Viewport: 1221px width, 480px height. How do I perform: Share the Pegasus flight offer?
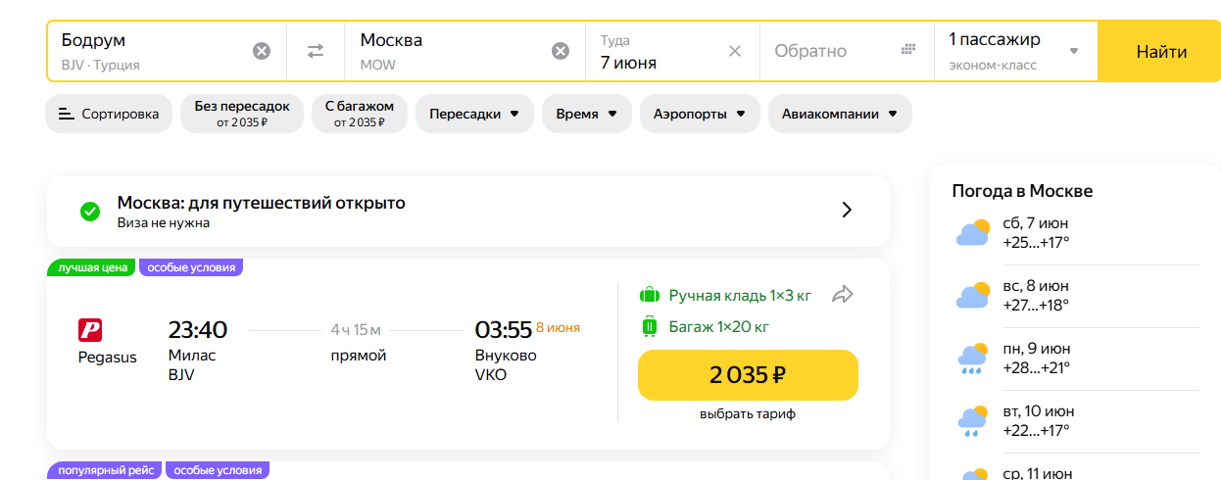click(843, 294)
